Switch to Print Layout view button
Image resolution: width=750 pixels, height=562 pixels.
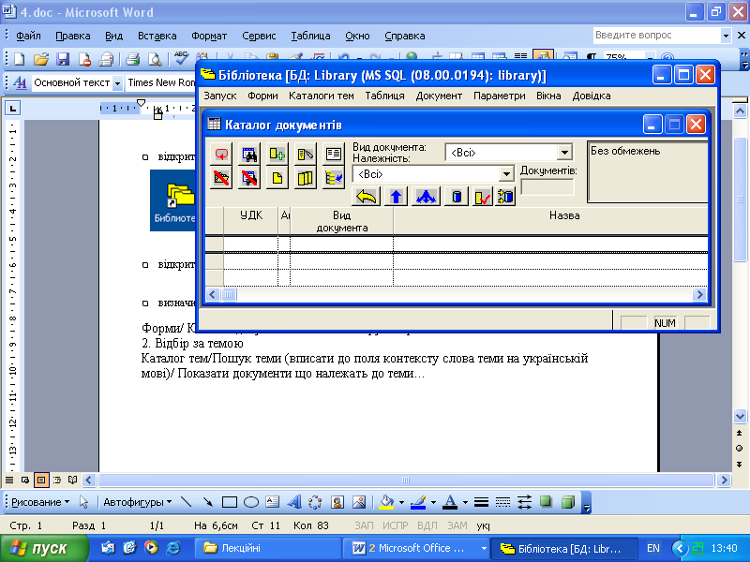(x=41, y=480)
